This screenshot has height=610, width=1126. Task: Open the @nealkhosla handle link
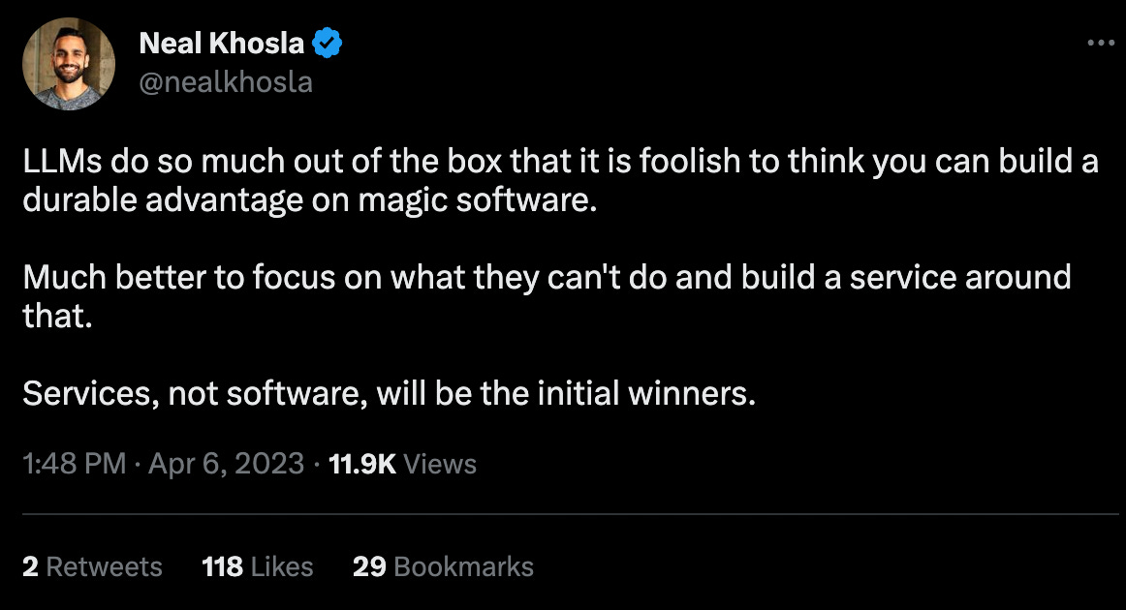click(226, 82)
